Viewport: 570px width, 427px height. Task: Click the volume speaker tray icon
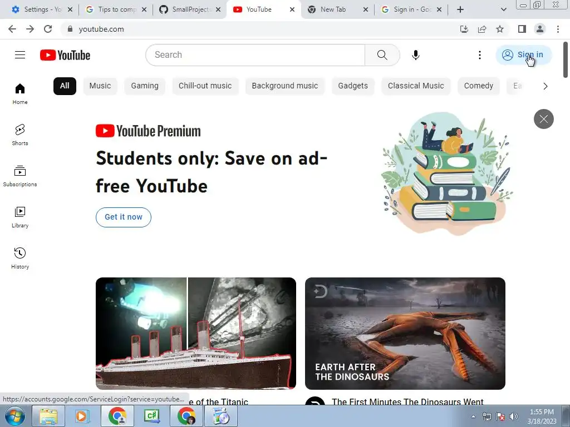click(x=514, y=416)
